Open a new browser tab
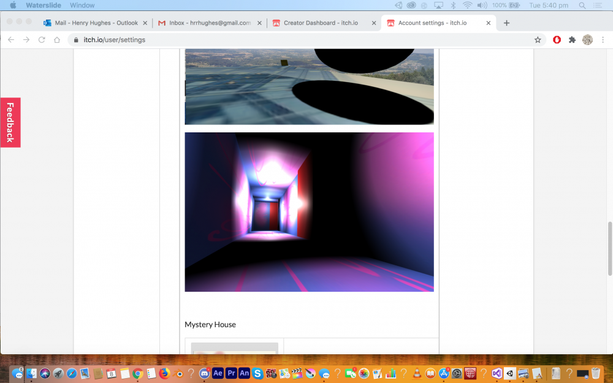This screenshot has width=613, height=383. coord(506,23)
